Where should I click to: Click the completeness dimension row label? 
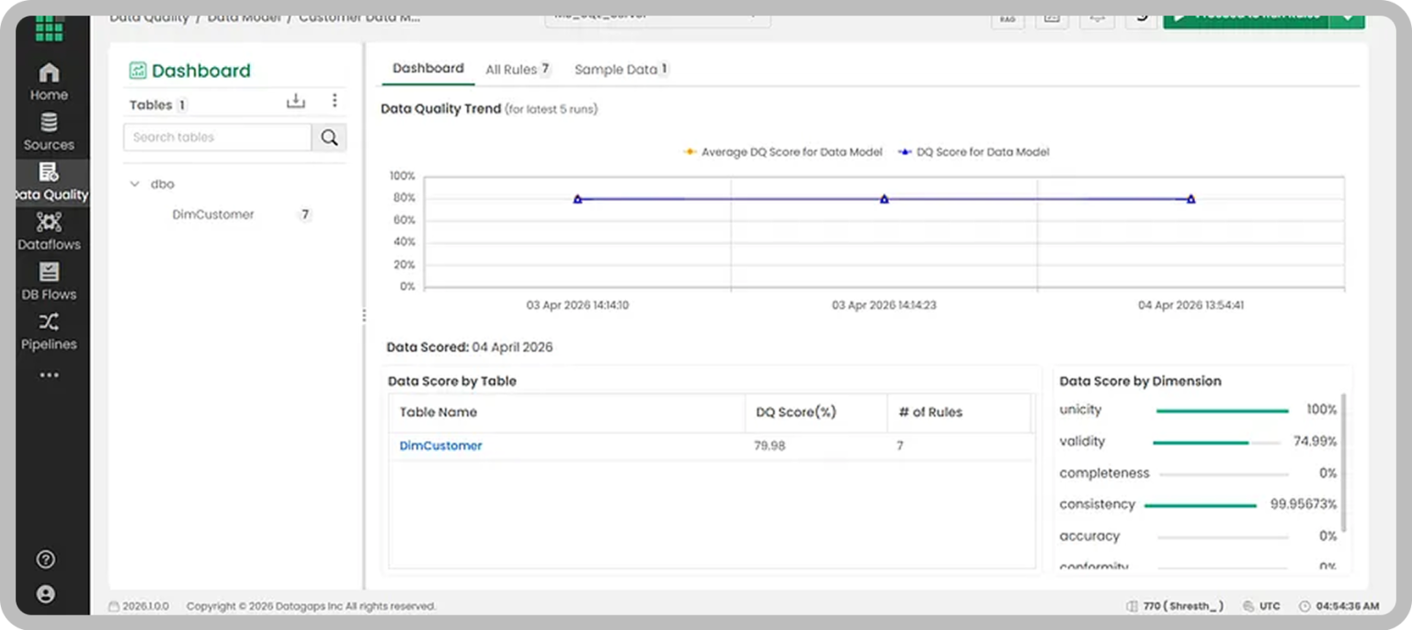(x=1104, y=473)
